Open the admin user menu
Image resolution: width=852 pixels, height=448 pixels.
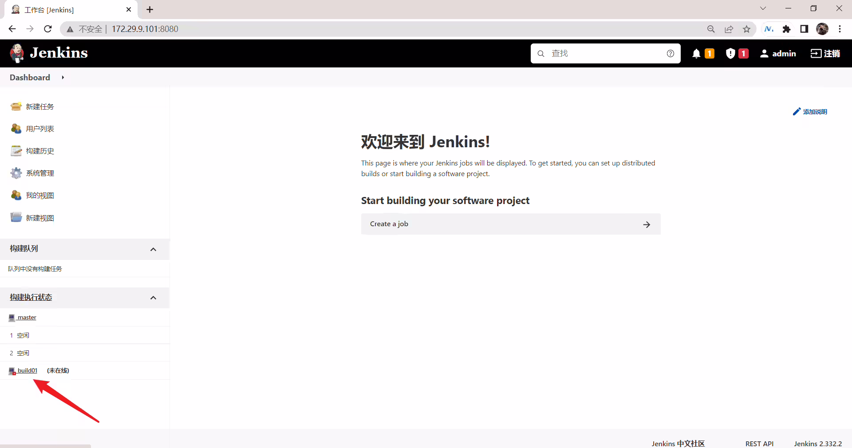tap(778, 54)
